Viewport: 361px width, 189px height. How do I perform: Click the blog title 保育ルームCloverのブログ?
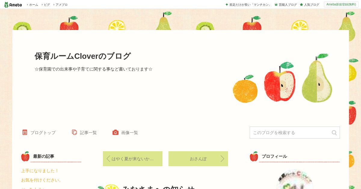[x=83, y=56]
